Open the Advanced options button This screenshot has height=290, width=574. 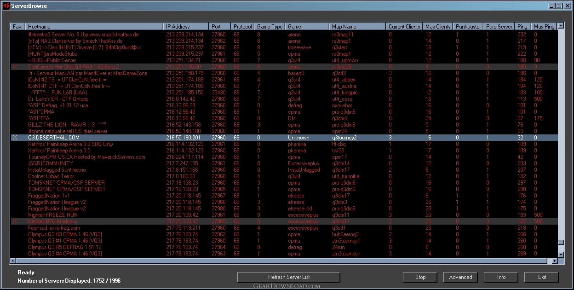pos(461,277)
